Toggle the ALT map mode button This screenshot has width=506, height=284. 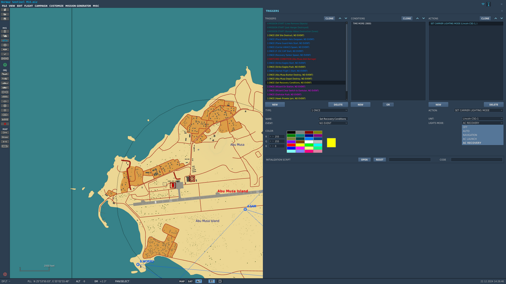(198, 281)
